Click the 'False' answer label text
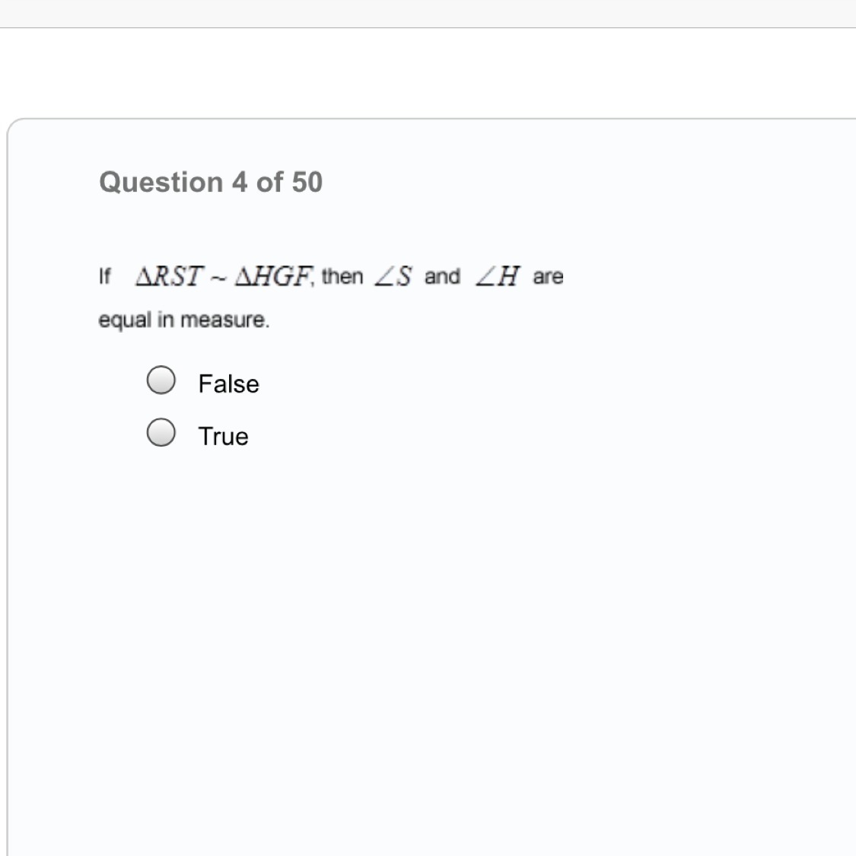856x856 pixels. (x=228, y=383)
